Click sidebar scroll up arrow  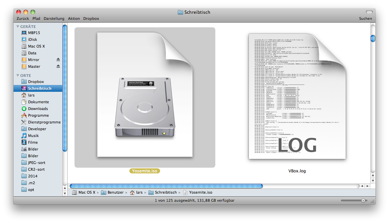pos(65,188)
